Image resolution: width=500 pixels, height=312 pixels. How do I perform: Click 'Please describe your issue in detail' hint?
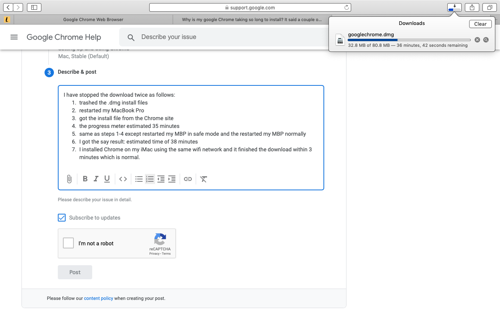pos(95,200)
